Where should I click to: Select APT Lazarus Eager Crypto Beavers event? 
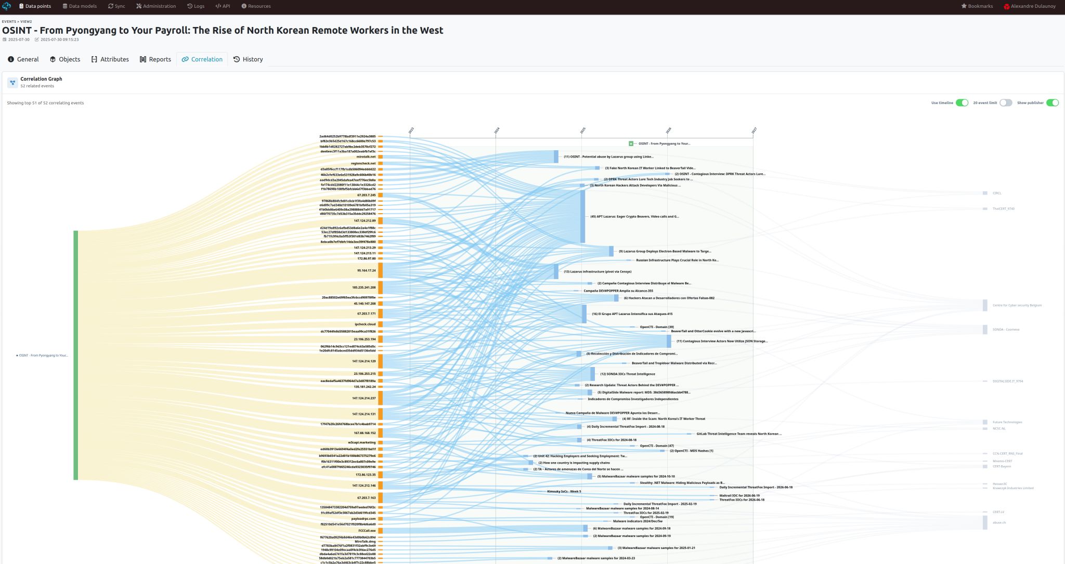(634, 216)
